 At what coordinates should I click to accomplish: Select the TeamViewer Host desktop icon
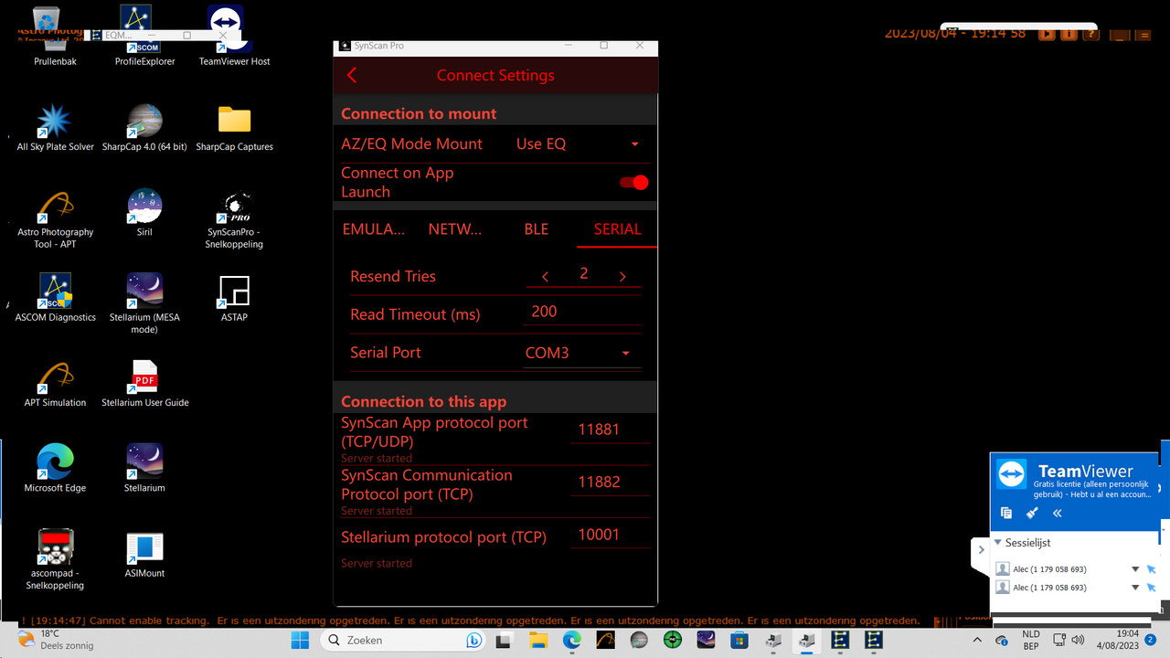click(235, 37)
